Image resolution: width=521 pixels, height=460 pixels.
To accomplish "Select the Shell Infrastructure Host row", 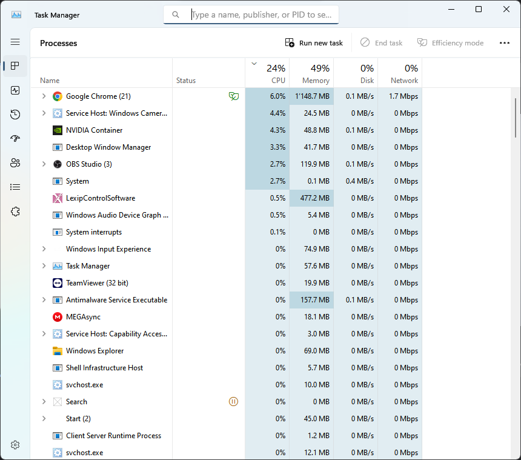I will coord(227,368).
